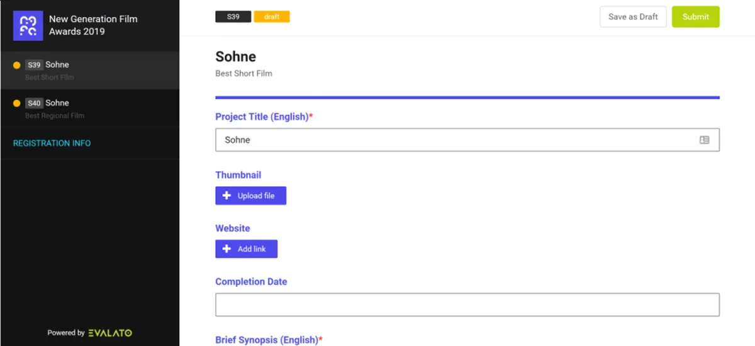Open the REGISTRATION INFO section

pos(52,143)
